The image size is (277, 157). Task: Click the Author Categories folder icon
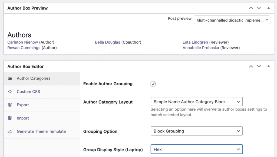(x=10, y=78)
